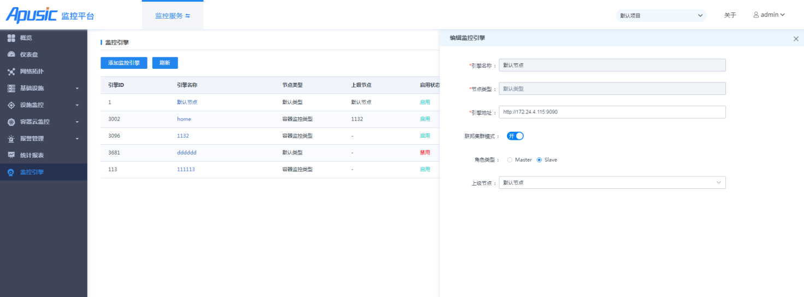This screenshot has width=804, height=297.
Task: Click the 引擎名称 input field
Action: click(x=612, y=65)
